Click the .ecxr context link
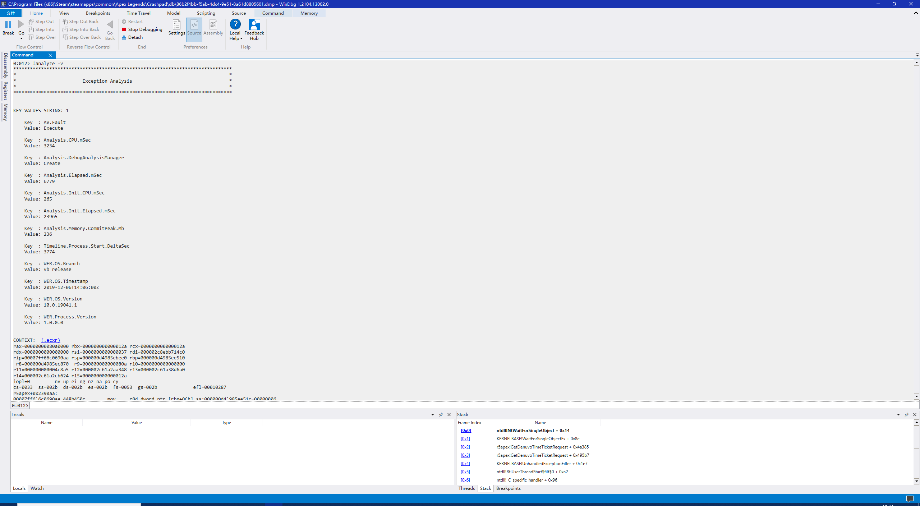This screenshot has height=506, width=920. click(51, 340)
